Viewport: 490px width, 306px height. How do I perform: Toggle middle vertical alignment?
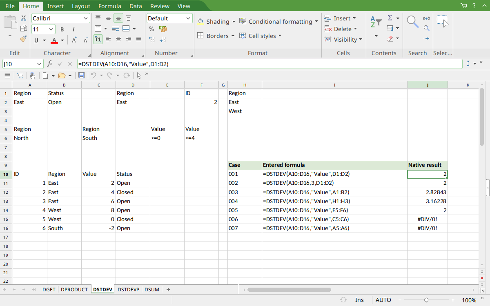(108, 18)
